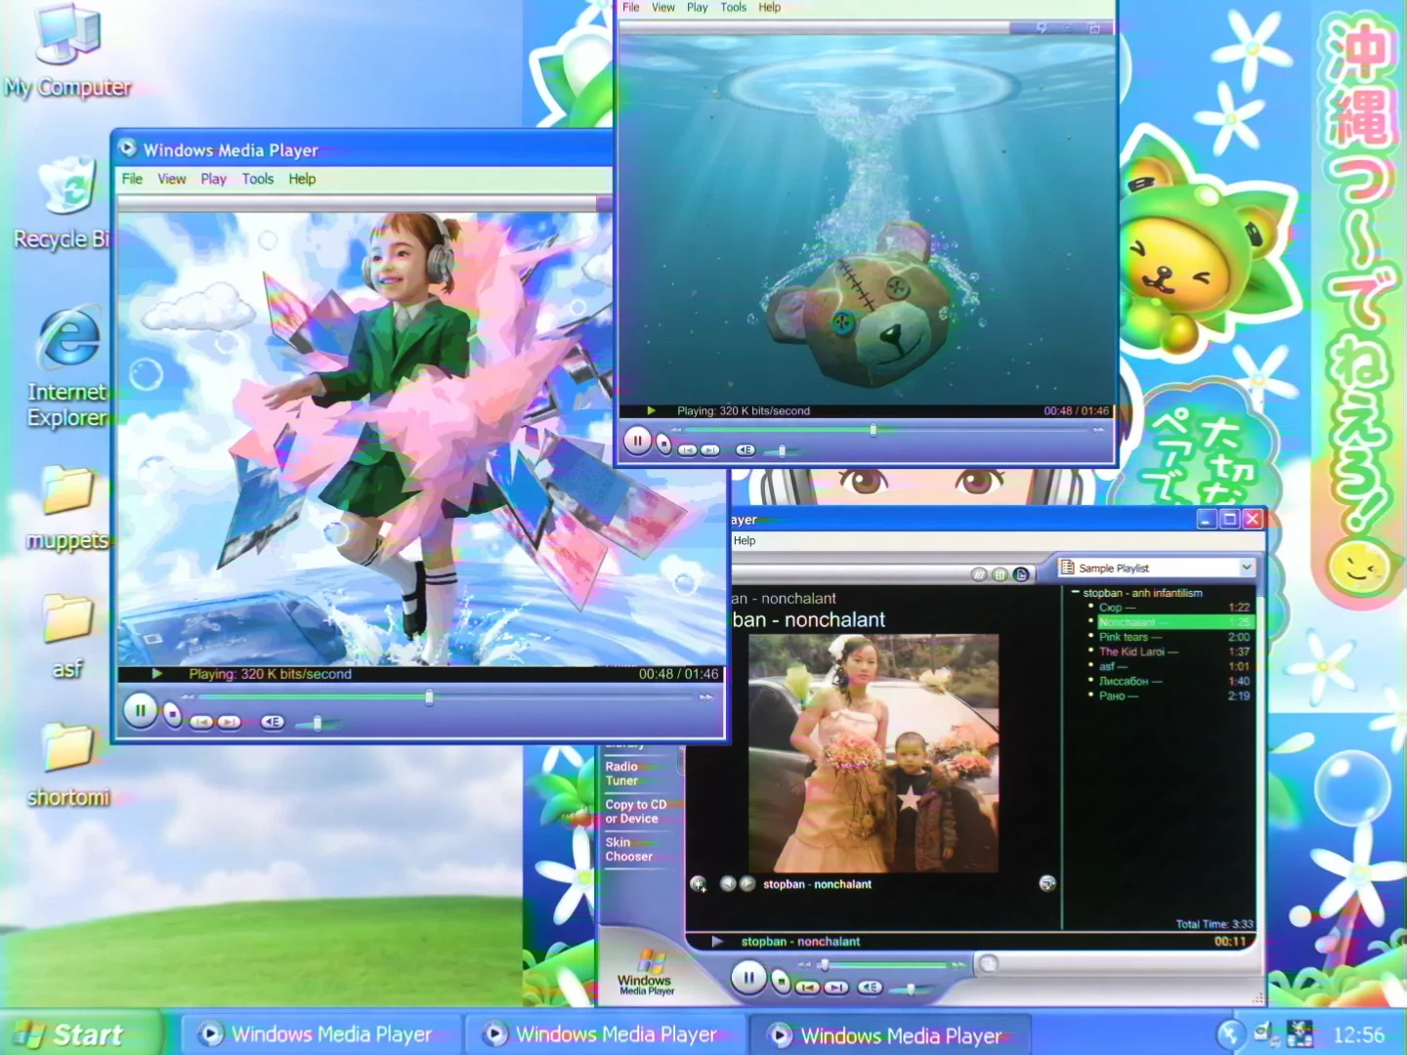Click fast forward in the girl video player
This screenshot has height=1055, width=1407.
pyautogui.click(x=705, y=696)
